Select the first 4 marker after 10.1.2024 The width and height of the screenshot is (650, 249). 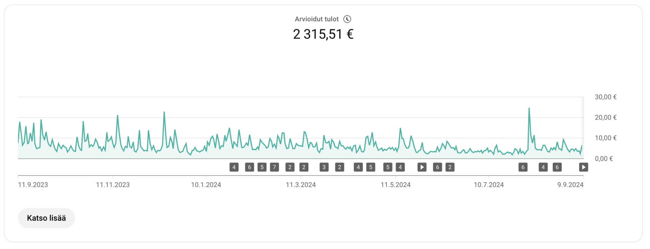pos(234,167)
